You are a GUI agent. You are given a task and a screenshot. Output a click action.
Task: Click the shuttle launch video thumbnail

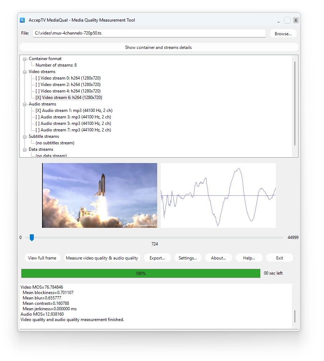coord(100,195)
